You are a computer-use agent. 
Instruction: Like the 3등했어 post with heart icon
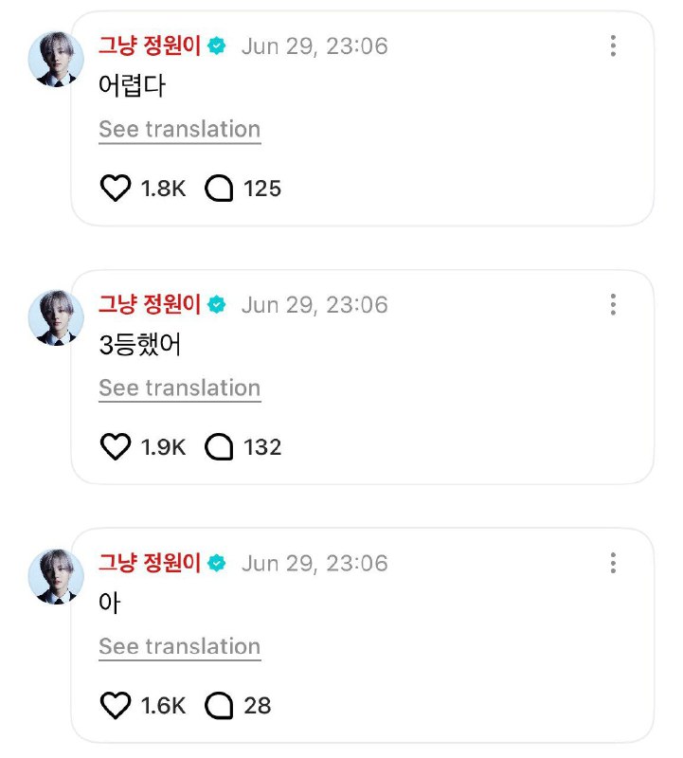tap(115, 446)
